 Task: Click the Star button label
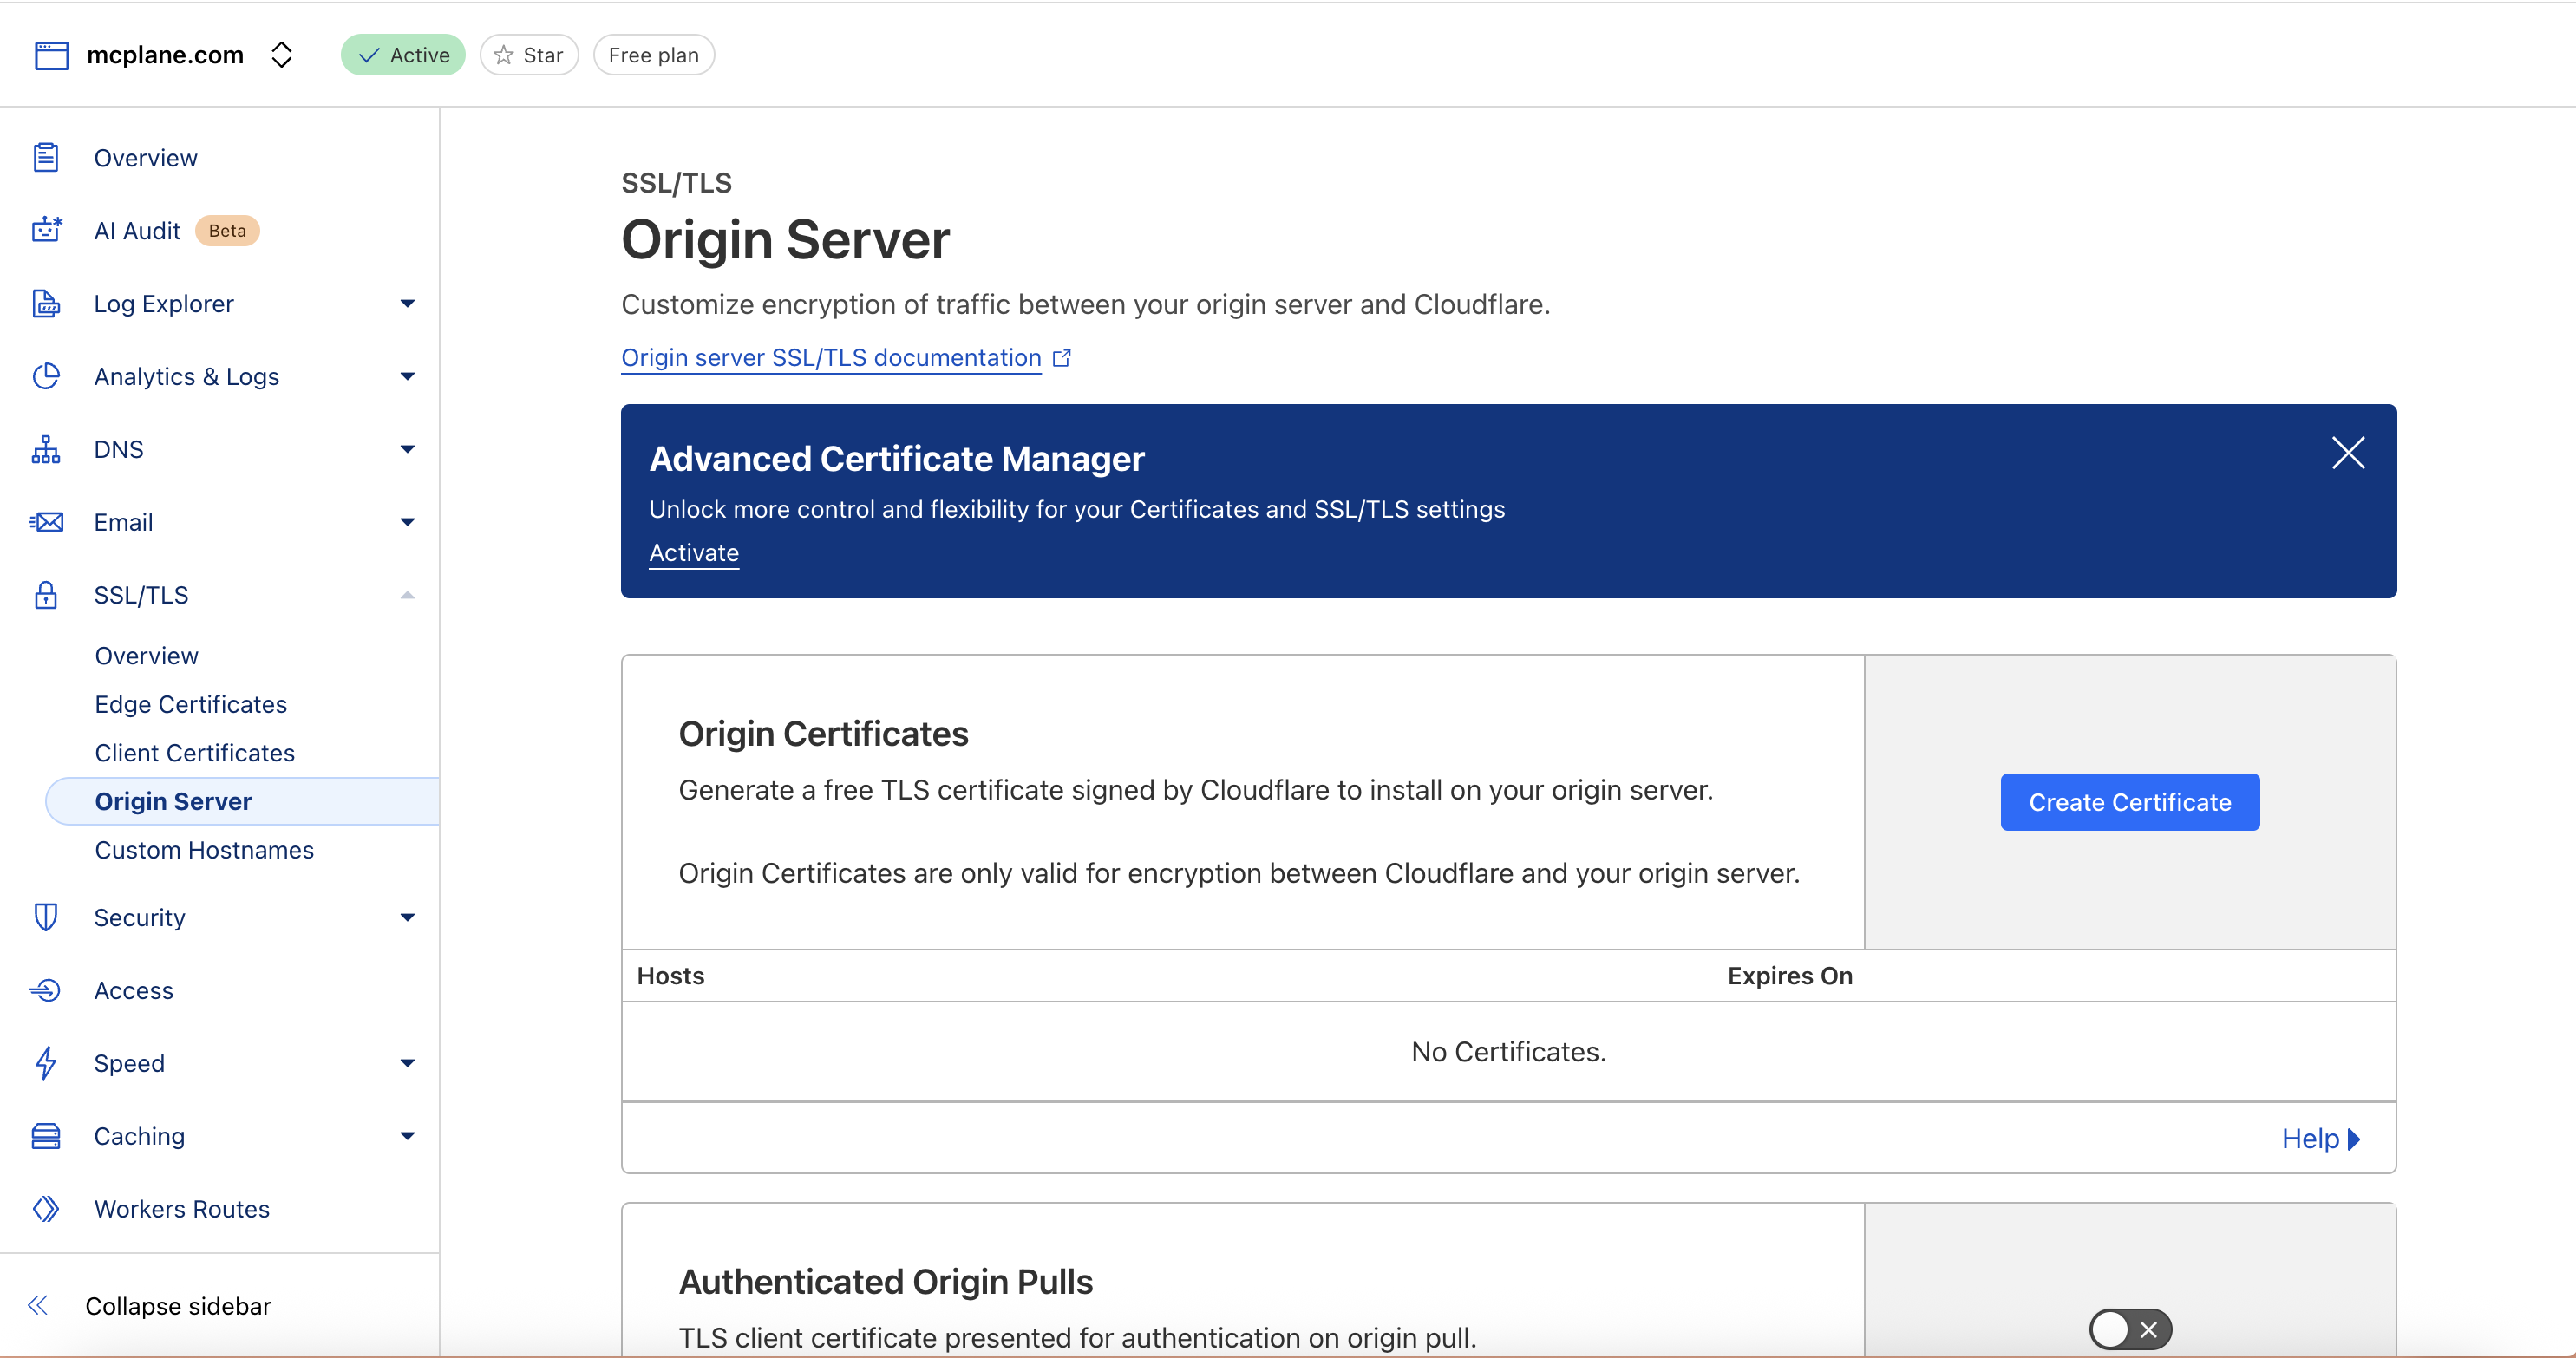[543, 55]
